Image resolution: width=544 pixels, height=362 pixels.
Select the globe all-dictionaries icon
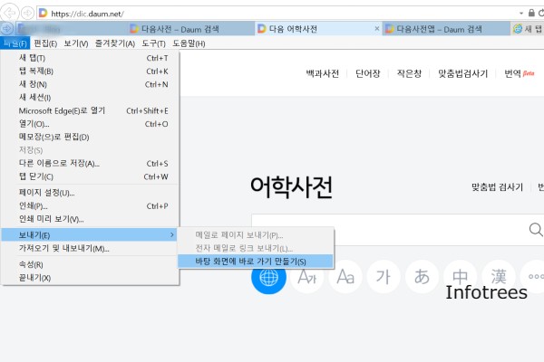[x=269, y=277]
